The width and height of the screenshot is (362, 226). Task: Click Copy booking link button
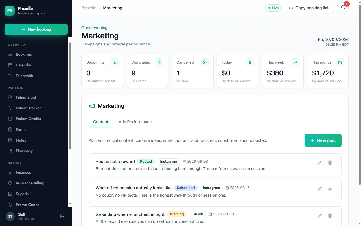(x=309, y=8)
